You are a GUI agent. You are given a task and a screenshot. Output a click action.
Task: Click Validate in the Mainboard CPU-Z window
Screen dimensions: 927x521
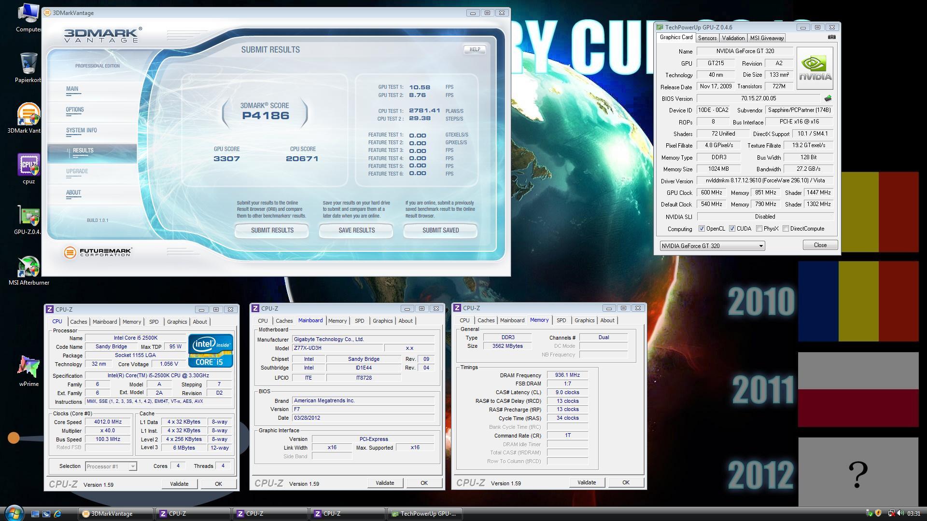(385, 483)
